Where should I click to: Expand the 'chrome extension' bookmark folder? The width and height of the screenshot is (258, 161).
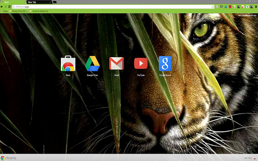(x=39, y=11)
